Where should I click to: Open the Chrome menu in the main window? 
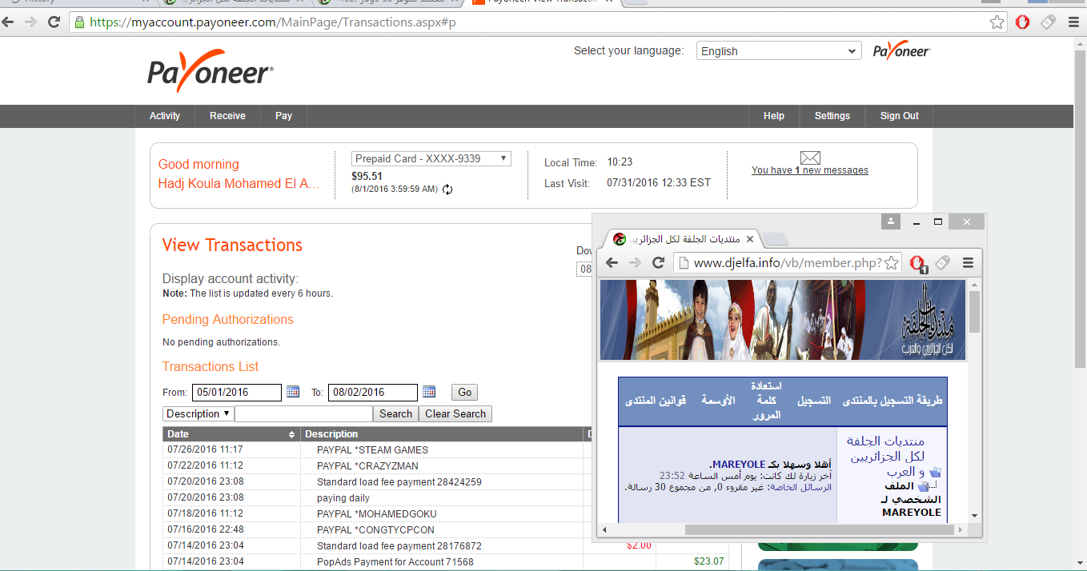[1073, 22]
